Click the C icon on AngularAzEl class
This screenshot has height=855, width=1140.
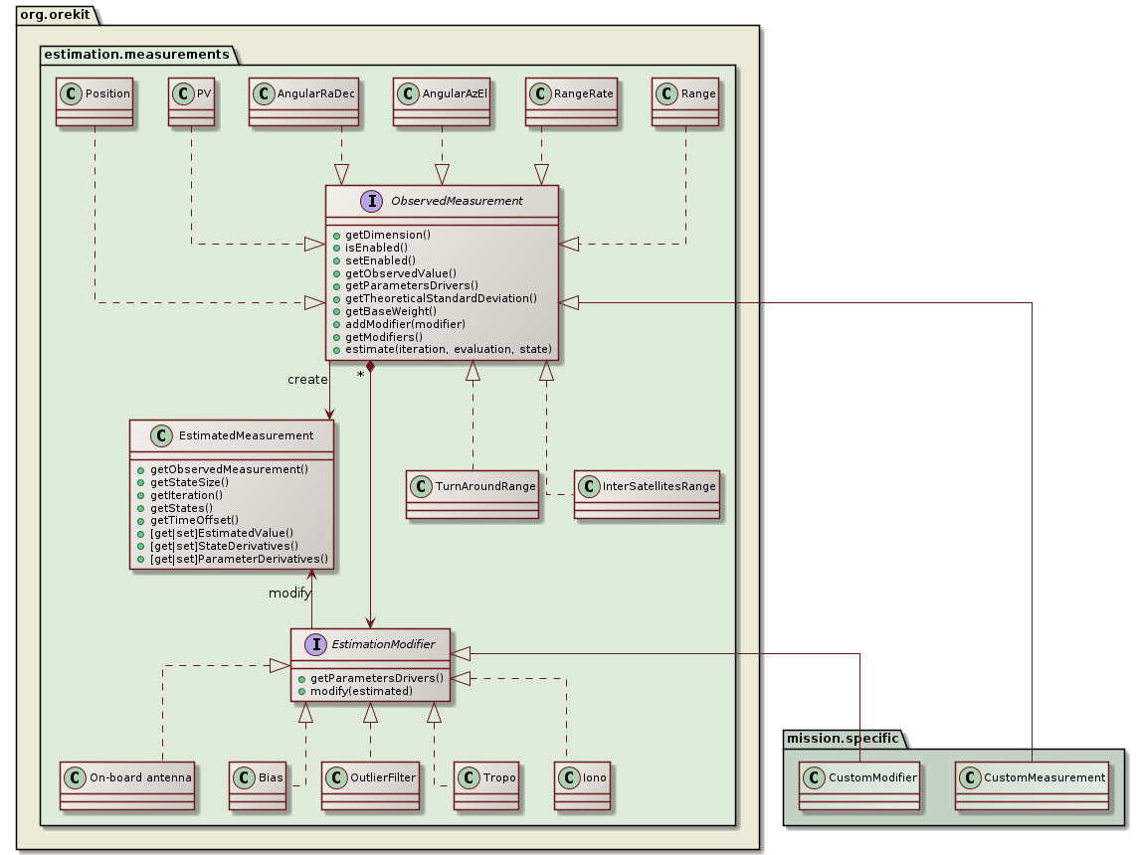coord(411,93)
